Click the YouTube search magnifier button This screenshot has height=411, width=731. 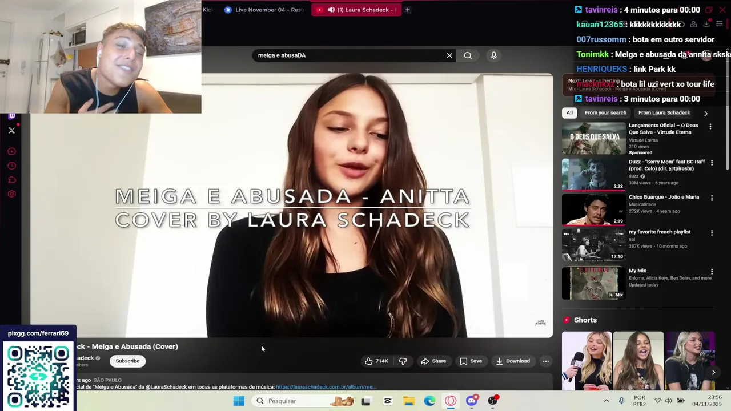click(468, 55)
